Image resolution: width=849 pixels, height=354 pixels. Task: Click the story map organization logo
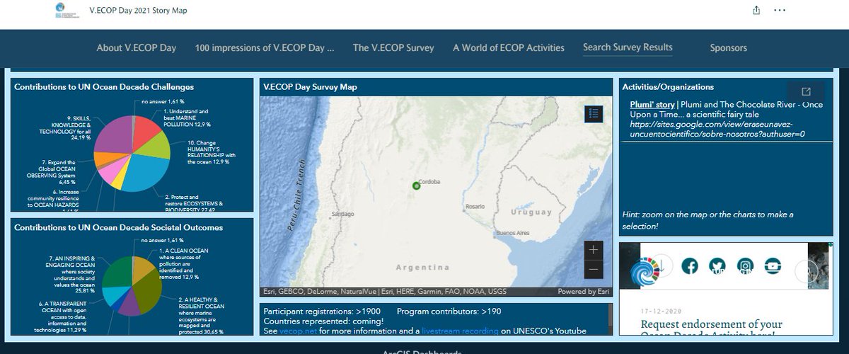pyautogui.click(x=69, y=10)
